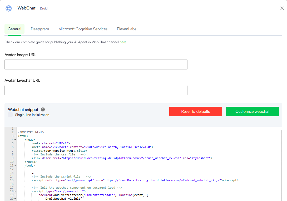Open the Microsoft Cognitive Services tab

pos(83,29)
